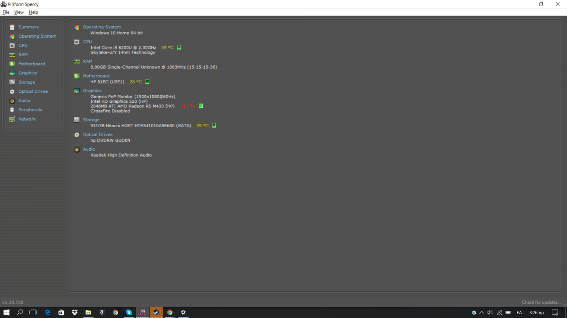Screen dimensions: 567x318
Task: Click 'CrossFire Disabled' text
Action: pos(110,111)
